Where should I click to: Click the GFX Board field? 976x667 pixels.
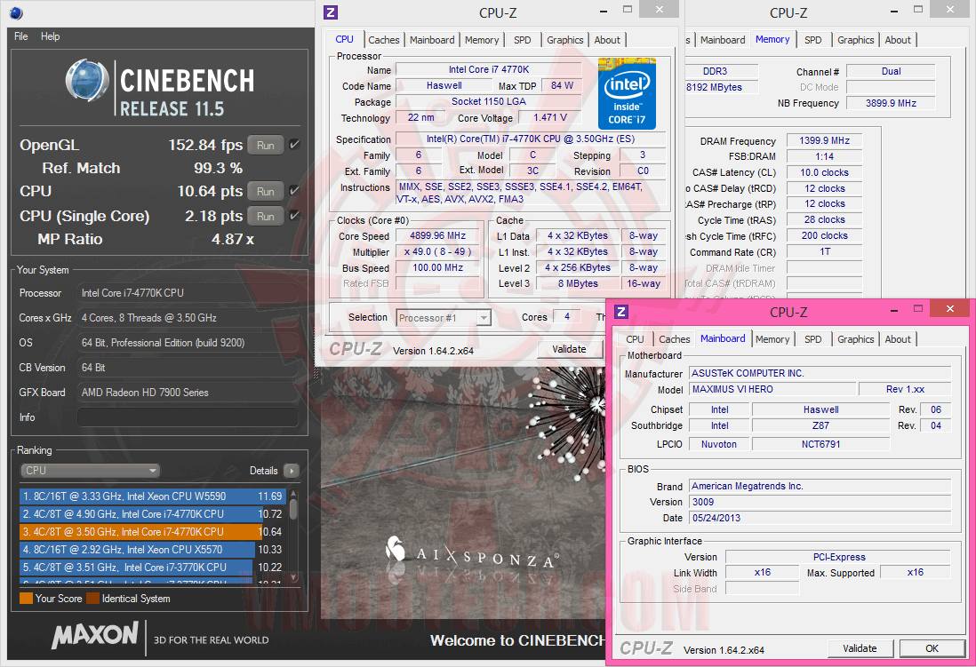[x=188, y=393]
